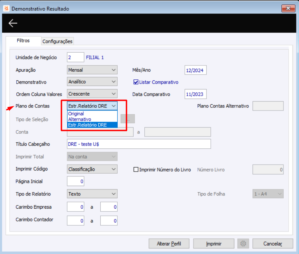Image resolution: width=299 pixels, height=254 pixels.
Task: Select Original in Plano de Contas list
Action: (x=92, y=114)
